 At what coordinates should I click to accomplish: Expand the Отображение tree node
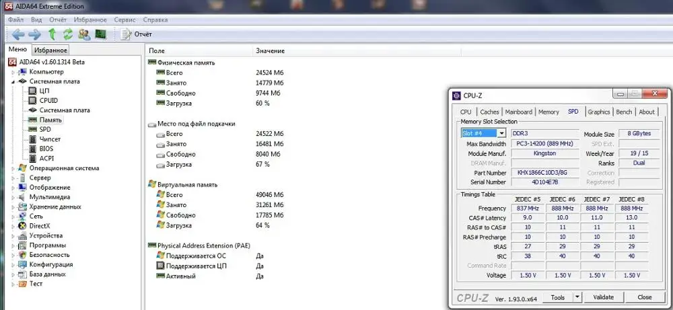(13, 188)
